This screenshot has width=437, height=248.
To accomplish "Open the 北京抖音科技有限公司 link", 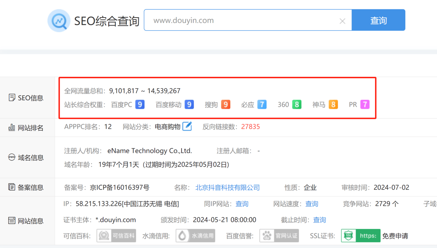I will point(227,188).
